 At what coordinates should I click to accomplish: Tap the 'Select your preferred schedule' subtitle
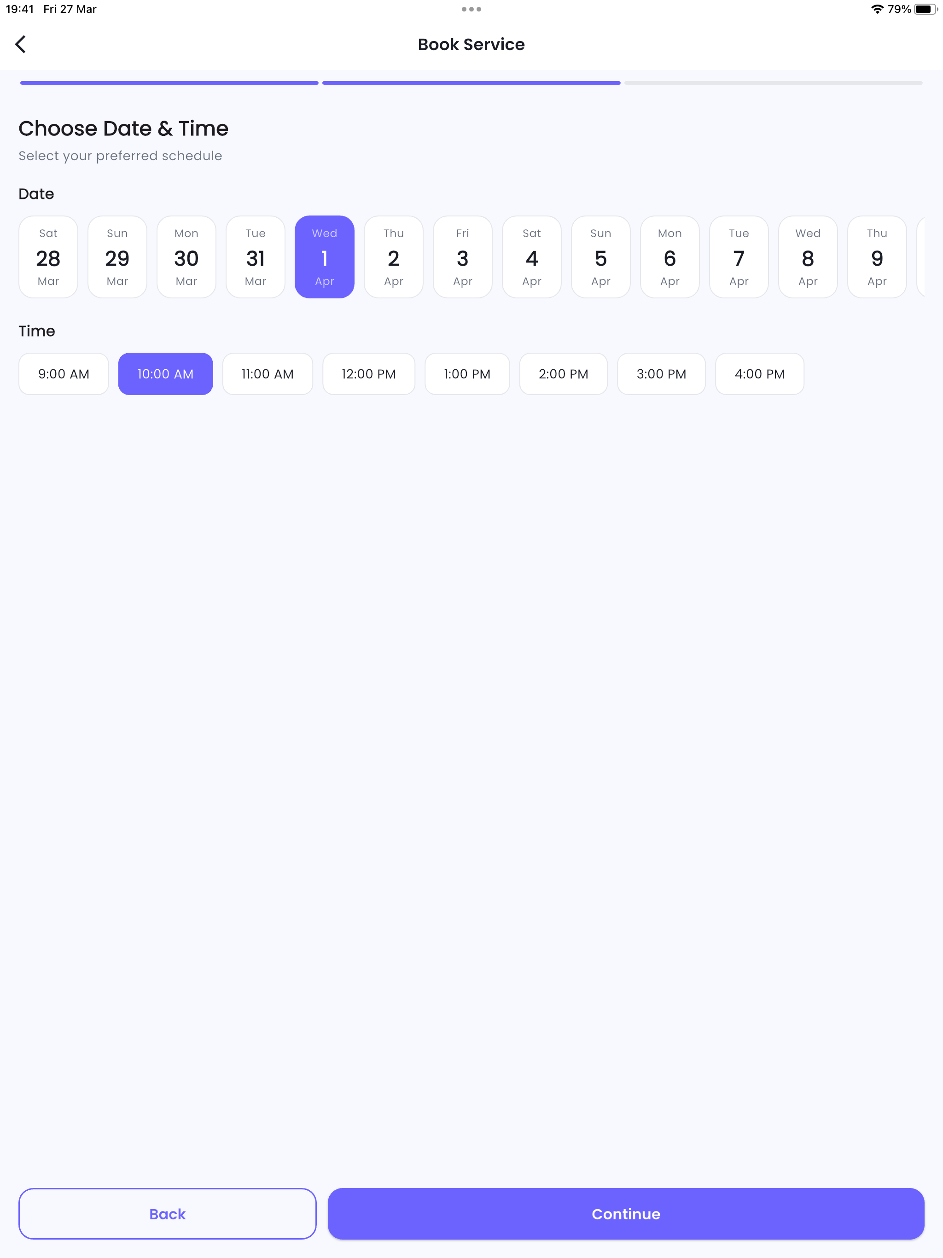point(121,156)
